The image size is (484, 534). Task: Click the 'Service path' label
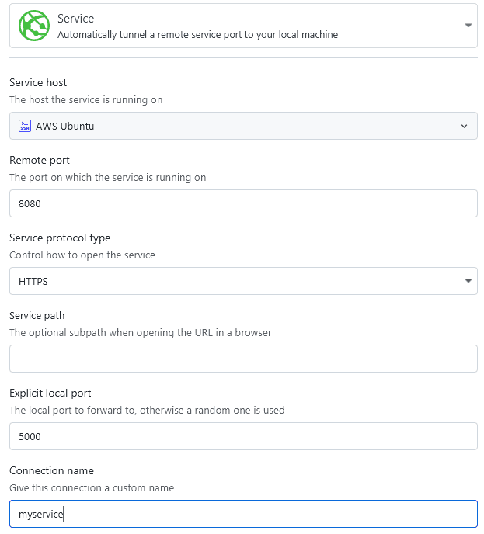(x=37, y=316)
